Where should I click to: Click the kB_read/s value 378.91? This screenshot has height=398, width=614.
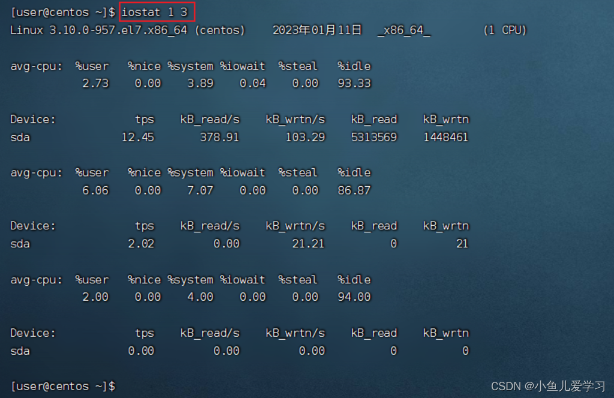point(219,137)
